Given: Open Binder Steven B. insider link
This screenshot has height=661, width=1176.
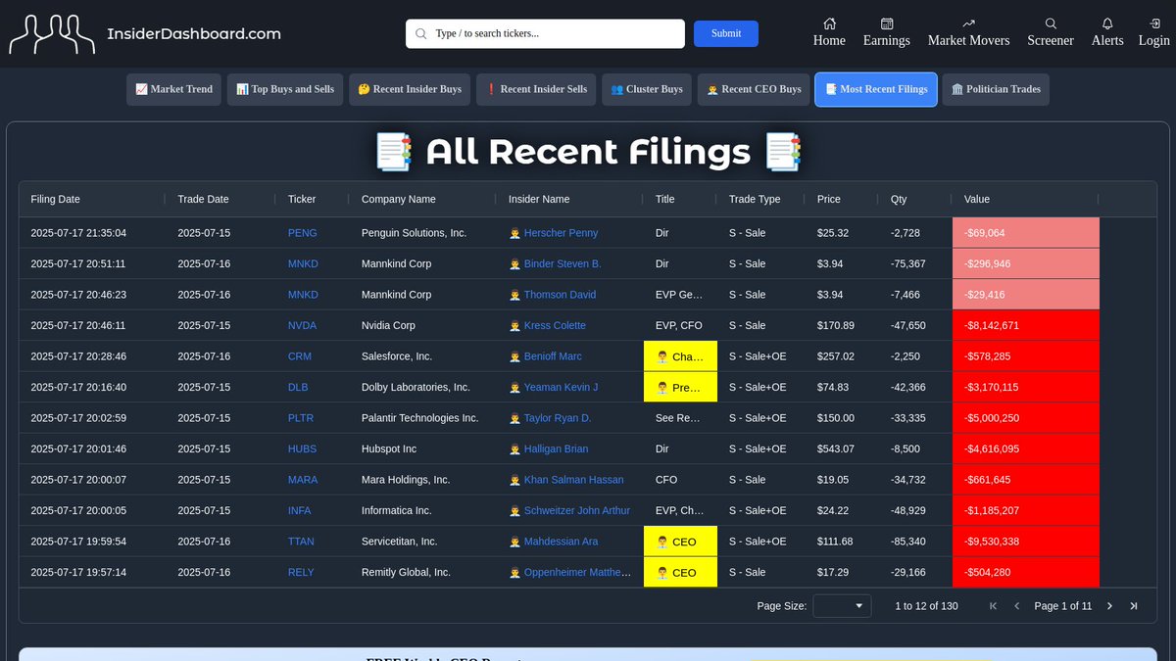Looking at the screenshot, I should click(563, 263).
